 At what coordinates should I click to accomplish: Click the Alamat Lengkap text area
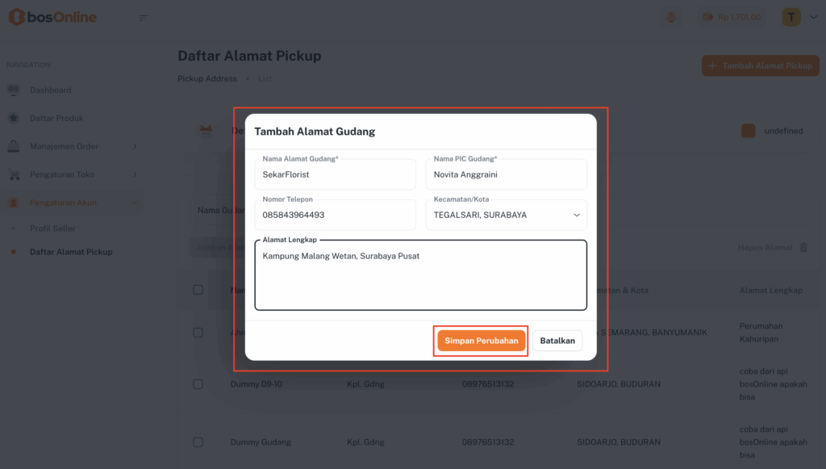pos(420,278)
